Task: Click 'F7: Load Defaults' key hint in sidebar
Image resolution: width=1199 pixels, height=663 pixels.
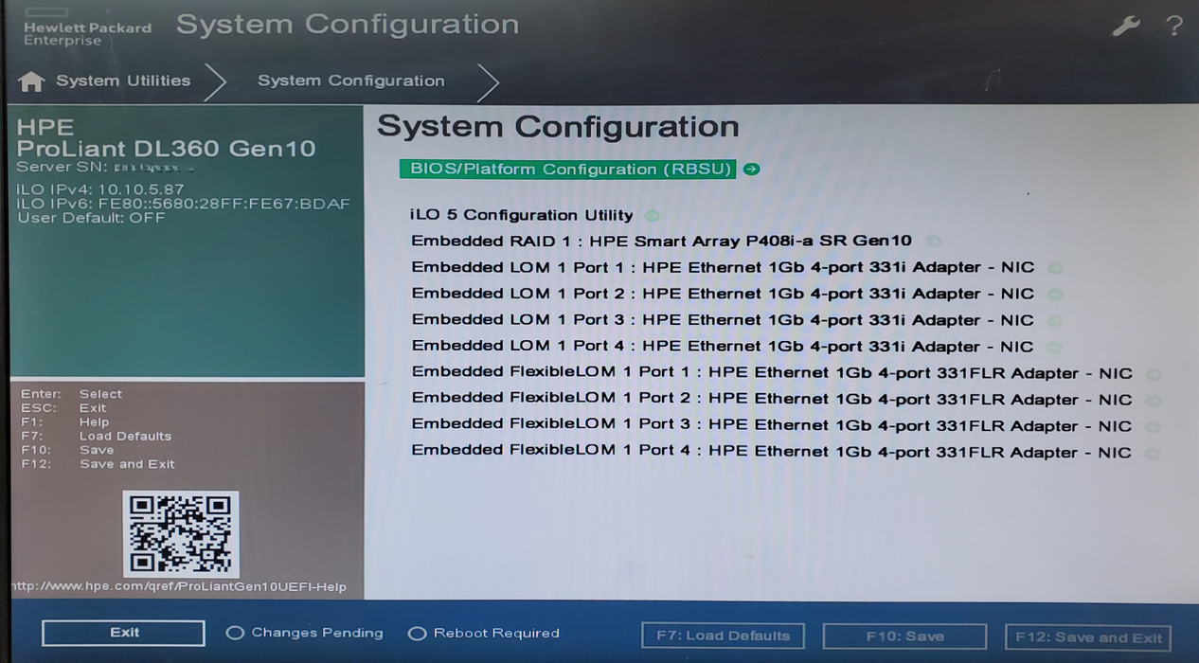Action: coord(97,437)
